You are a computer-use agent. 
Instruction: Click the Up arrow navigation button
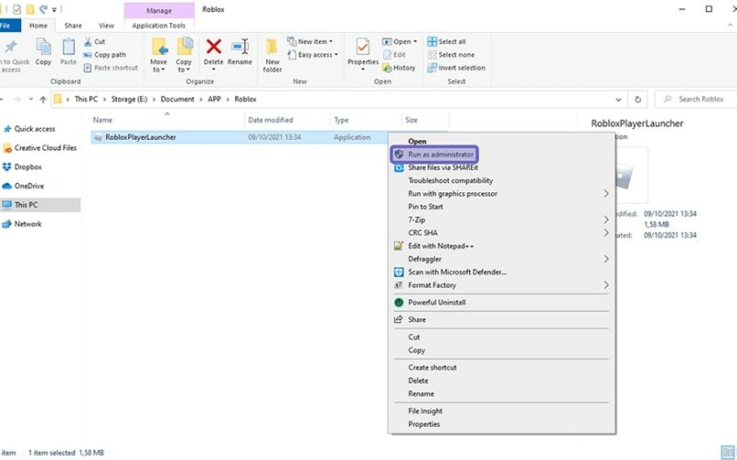pyautogui.click(x=43, y=99)
